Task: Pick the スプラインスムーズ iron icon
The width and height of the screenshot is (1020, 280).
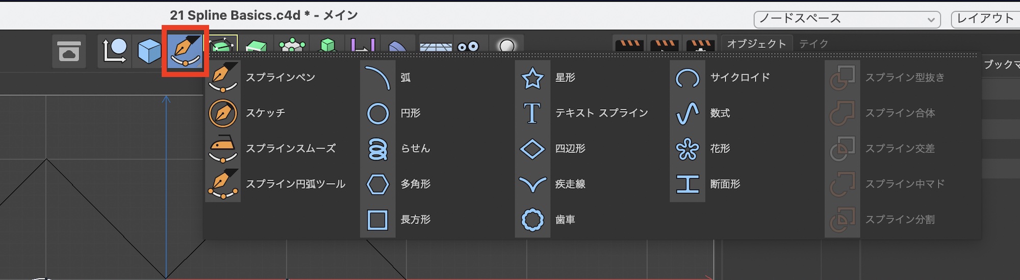Action: pos(223,149)
